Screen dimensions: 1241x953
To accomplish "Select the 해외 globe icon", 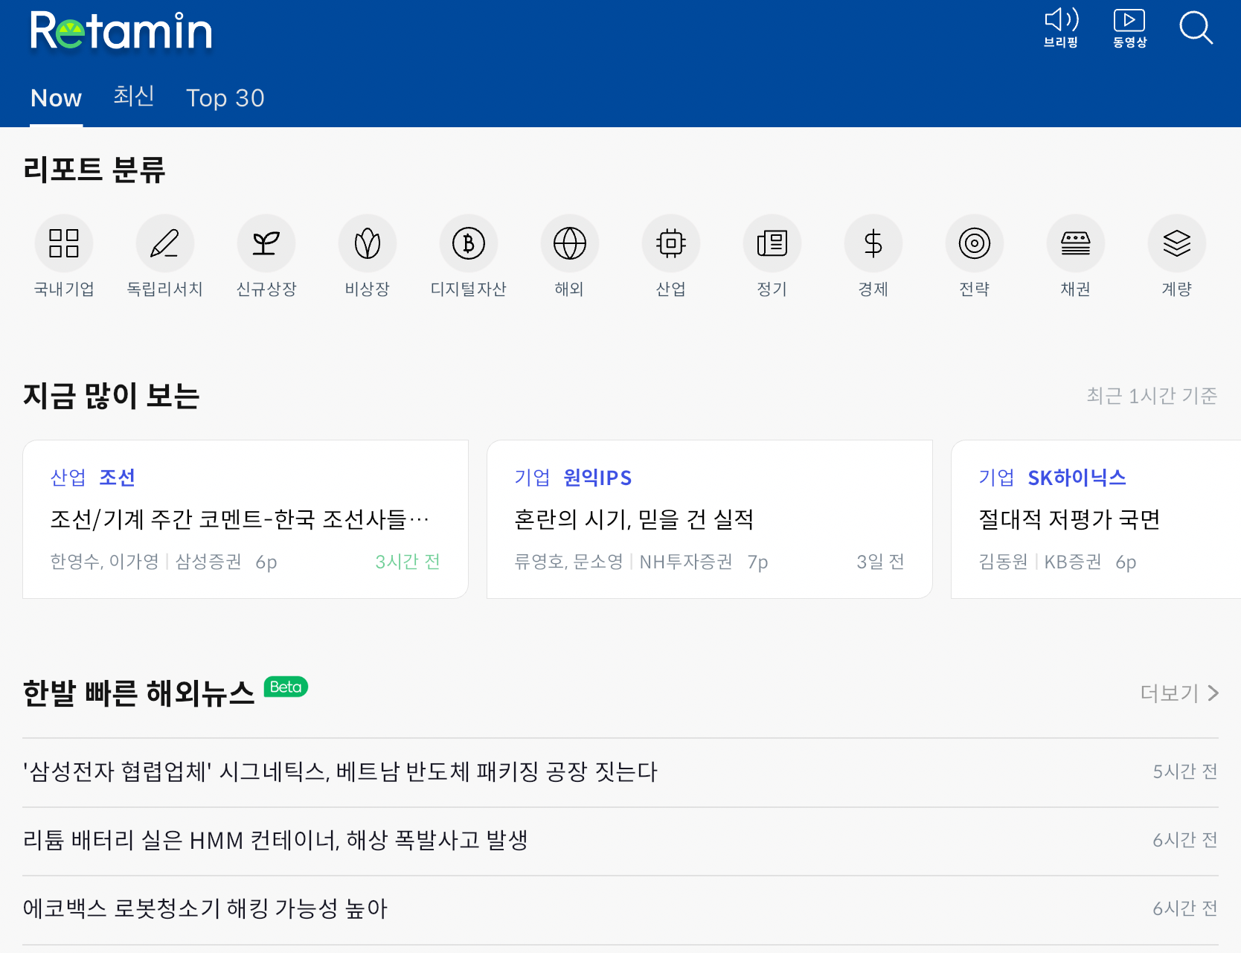I will [570, 243].
